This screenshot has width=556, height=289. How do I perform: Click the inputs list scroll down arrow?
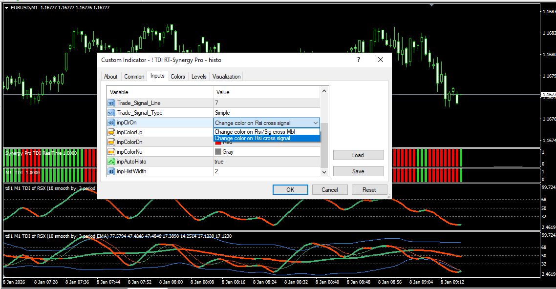tap(324, 172)
